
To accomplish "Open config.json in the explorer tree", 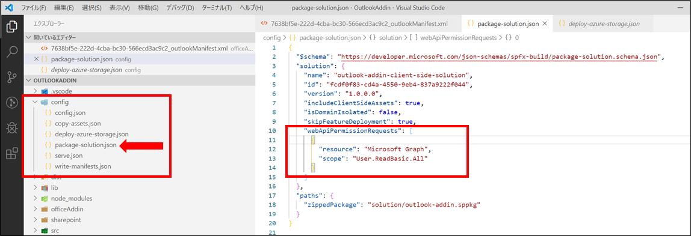I will [x=70, y=112].
